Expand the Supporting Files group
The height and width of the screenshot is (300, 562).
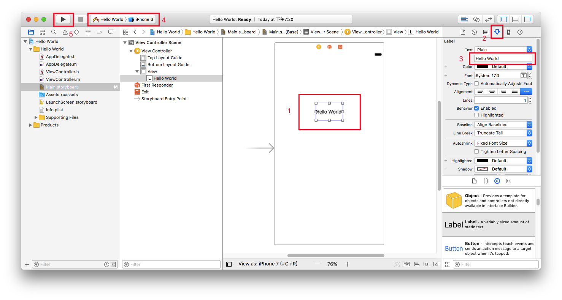[36, 117]
